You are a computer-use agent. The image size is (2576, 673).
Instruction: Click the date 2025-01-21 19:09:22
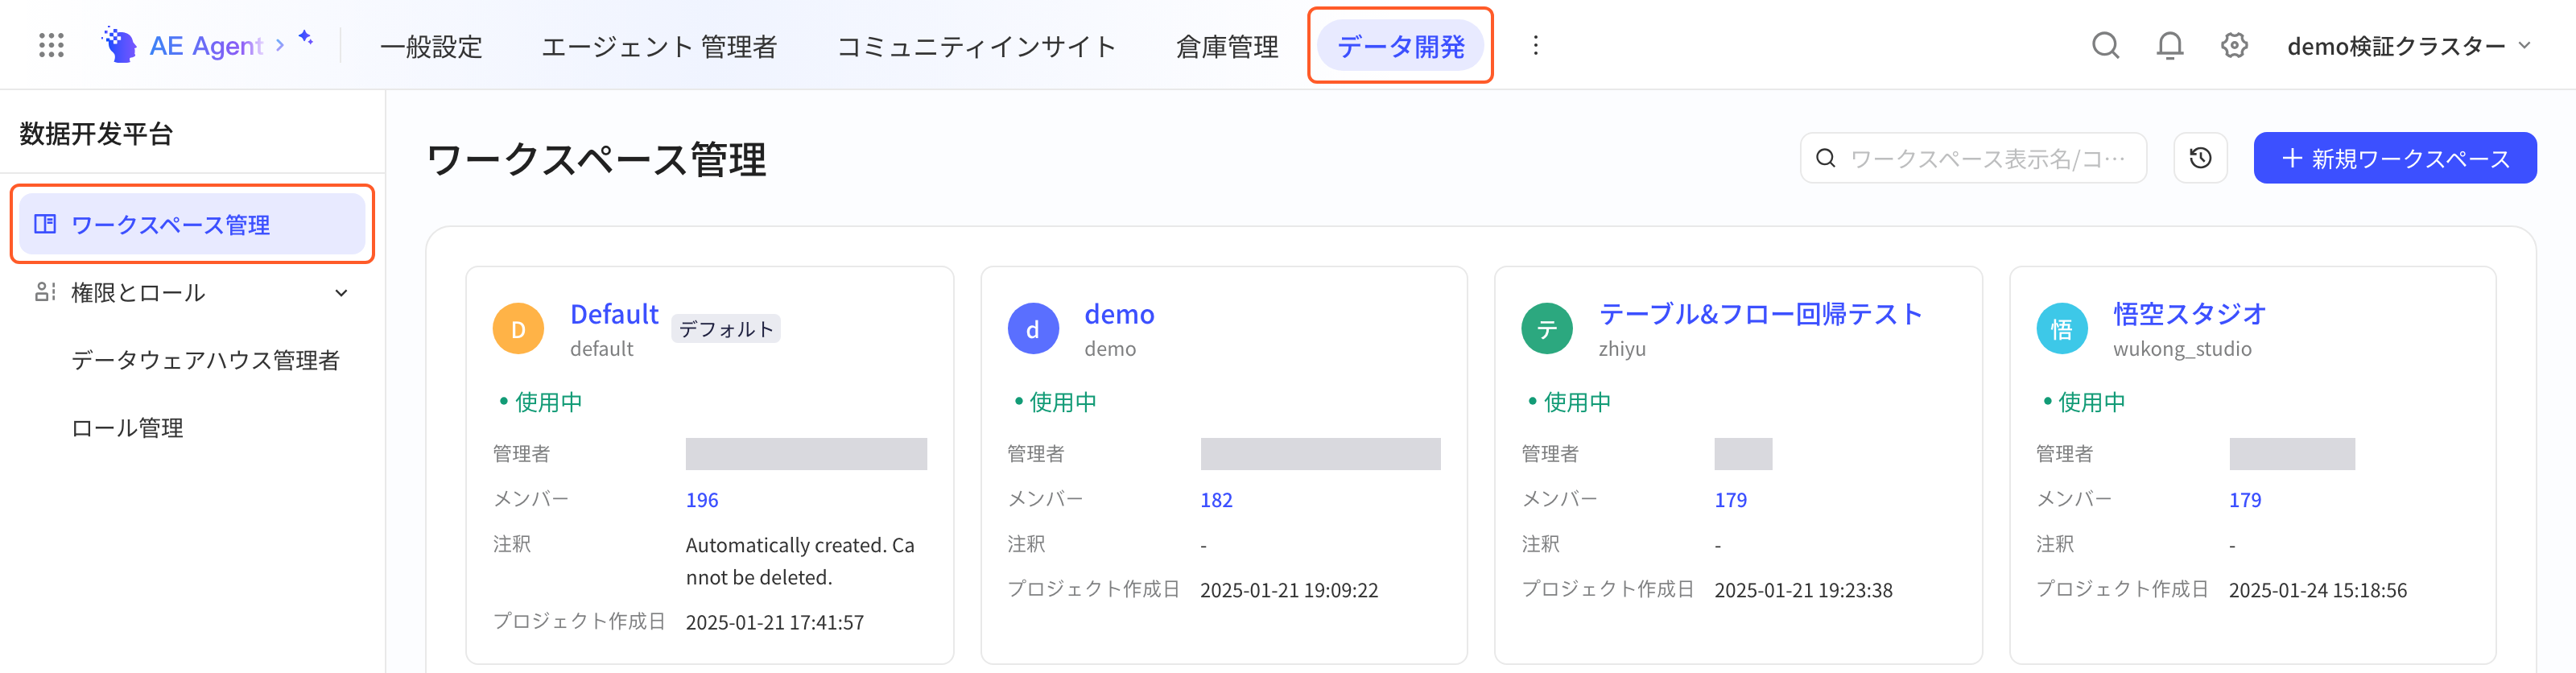tap(1289, 590)
